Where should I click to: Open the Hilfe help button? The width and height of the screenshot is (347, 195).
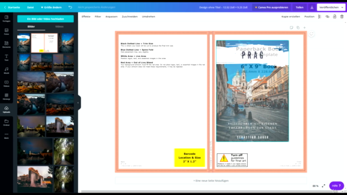pyautogui.click(x=337, y=186)
